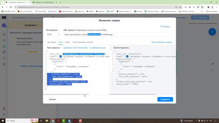
Task: Click the Выбрать следующий шаг link
Action: click(x=32, y=66)
